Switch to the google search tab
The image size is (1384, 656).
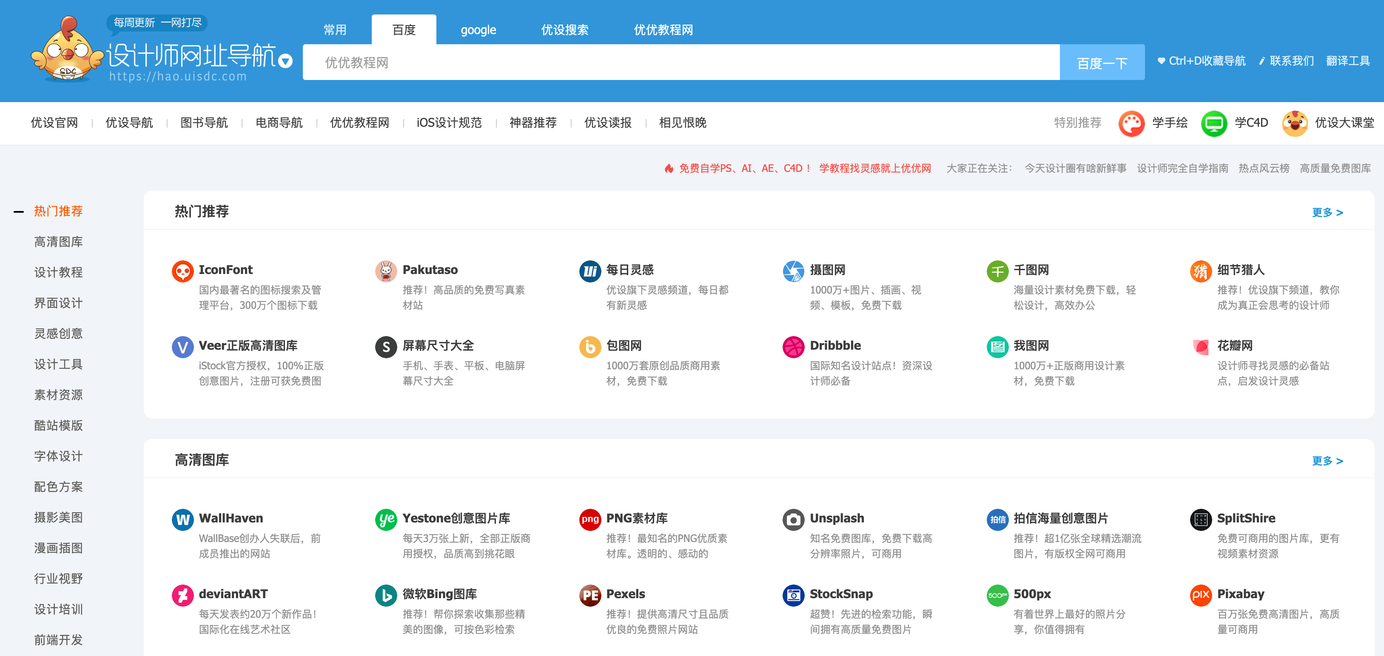(478, 30)
